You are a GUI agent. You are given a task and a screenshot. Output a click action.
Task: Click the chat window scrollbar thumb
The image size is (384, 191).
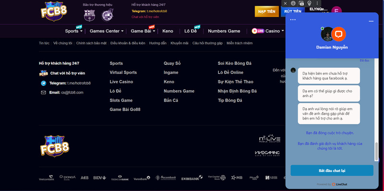point(376,151)
